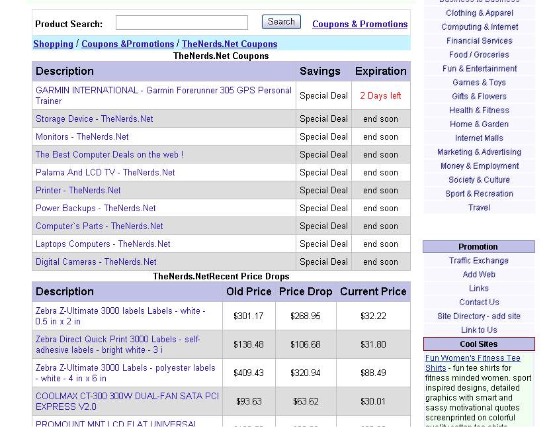The height and width of the screenshot is (427, 551).
Task: Click the $30.01 current price cell
Action: click(373, 402)
